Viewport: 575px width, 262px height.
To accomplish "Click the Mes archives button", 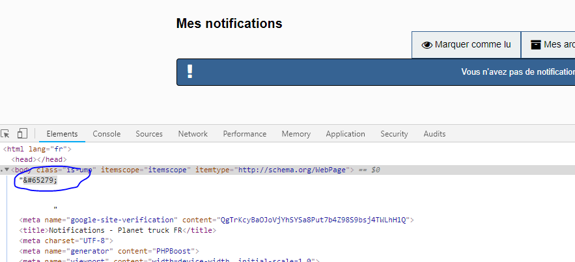I will click(552, 45).
